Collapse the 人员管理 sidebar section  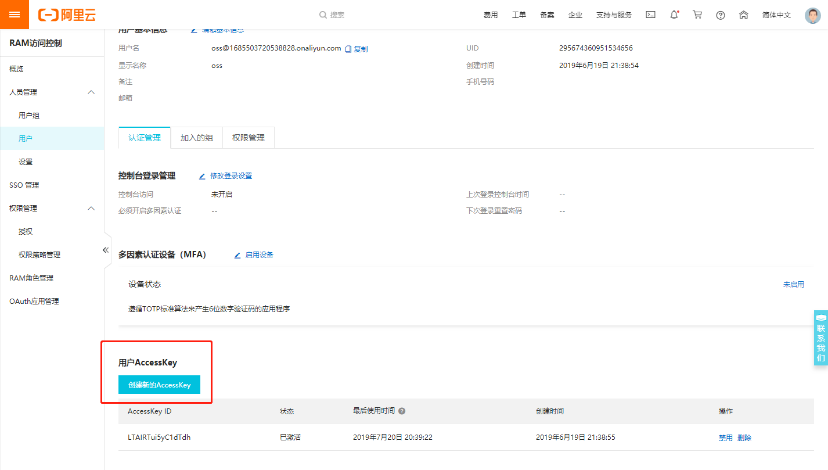coord(91,92)
